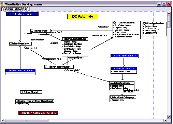
Task: Select the TdbmAutomatObject class box
Action: pyautogui.click(x=59, y=67)
